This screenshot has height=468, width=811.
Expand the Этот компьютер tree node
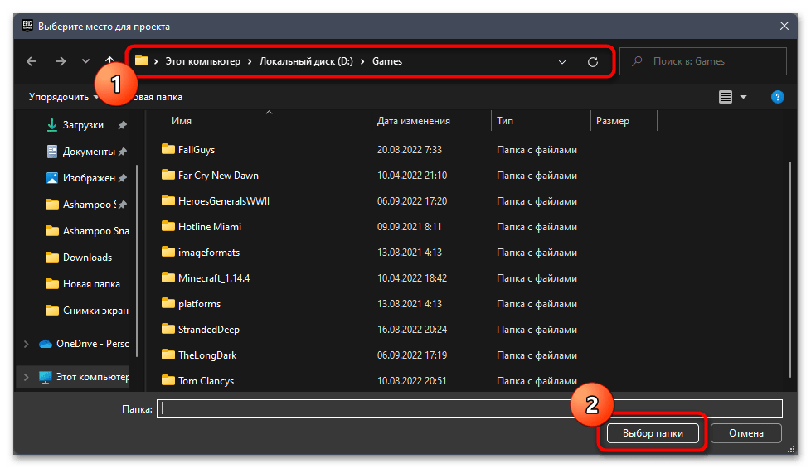coord(27,377)
